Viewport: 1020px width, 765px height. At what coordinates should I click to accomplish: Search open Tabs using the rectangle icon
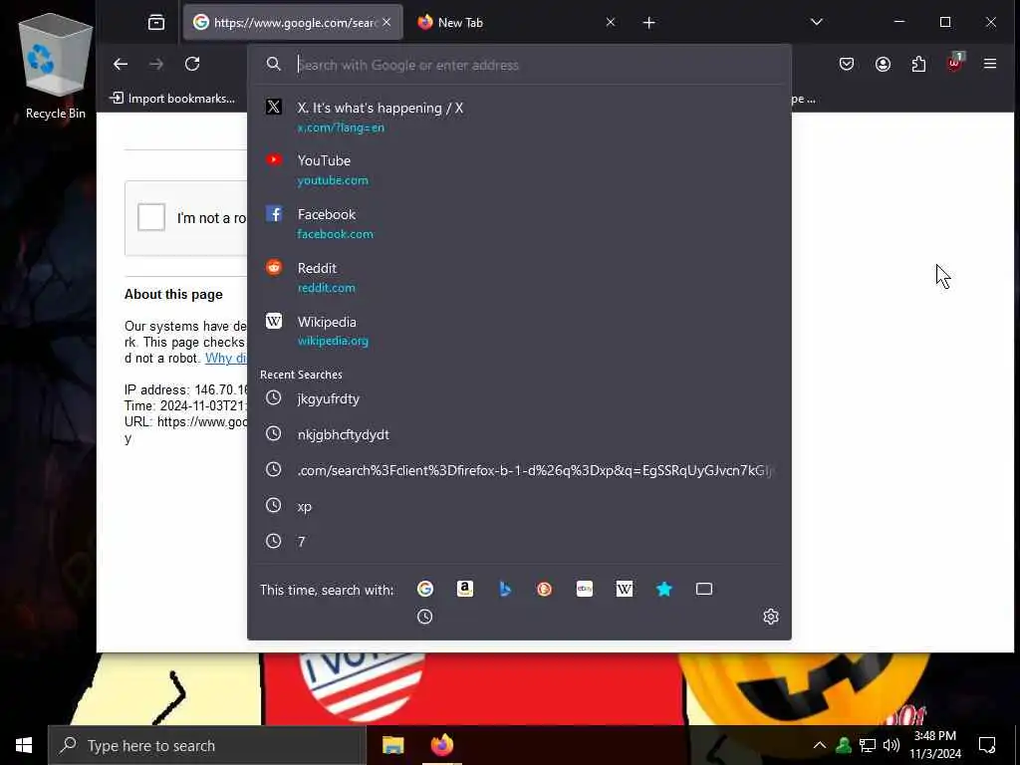704,589
